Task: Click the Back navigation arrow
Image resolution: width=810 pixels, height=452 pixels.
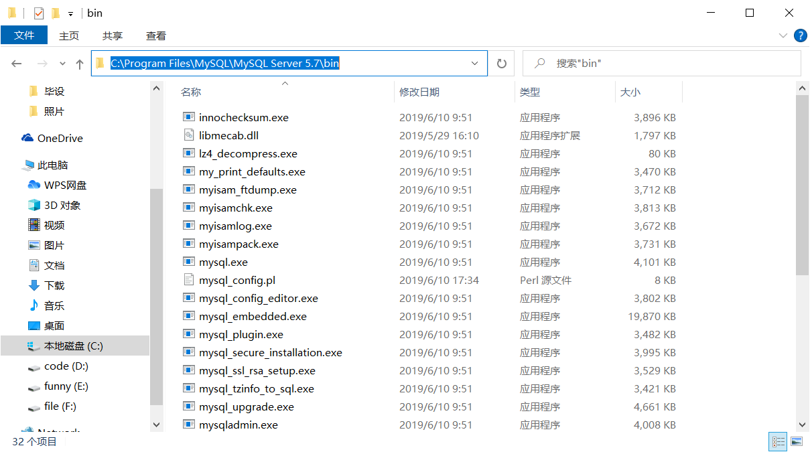Action: (17, 64)
